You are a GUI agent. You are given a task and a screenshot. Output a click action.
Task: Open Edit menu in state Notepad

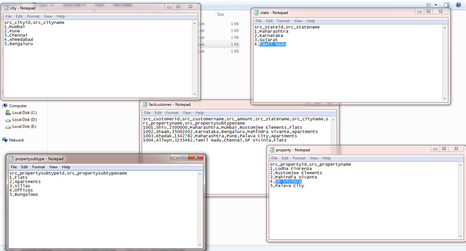tap(269, 21)
